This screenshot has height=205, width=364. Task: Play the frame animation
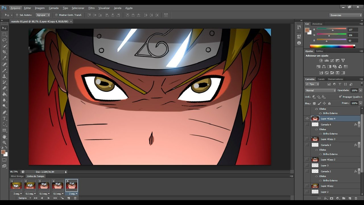[49, 198]
